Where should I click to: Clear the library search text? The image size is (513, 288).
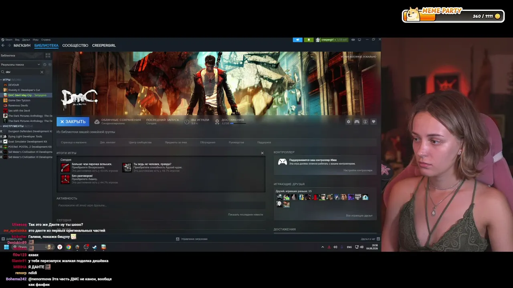pyautogui.click(x=42, y=72)
